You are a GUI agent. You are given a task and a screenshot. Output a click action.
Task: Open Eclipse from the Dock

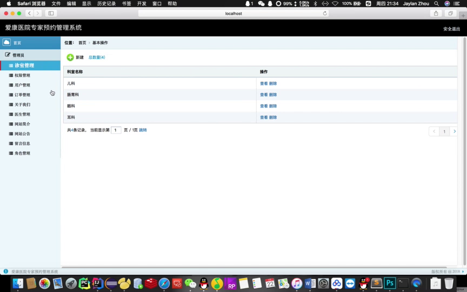(111, 283)
